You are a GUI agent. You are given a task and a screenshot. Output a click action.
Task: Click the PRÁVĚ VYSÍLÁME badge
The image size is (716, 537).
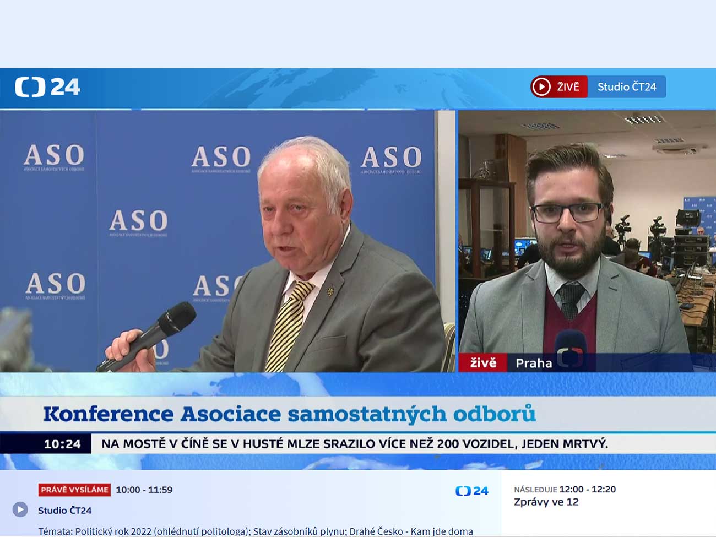click(74, 490)
